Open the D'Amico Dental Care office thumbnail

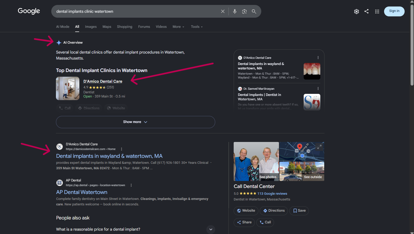(x=68, y=88)
